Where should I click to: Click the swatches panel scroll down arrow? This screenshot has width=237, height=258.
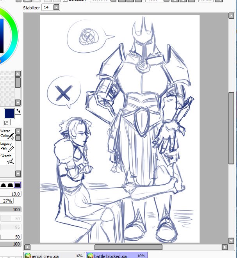18,103
